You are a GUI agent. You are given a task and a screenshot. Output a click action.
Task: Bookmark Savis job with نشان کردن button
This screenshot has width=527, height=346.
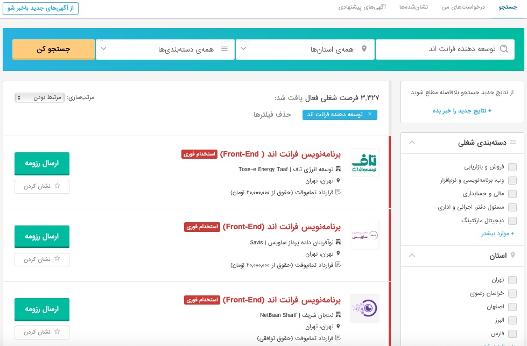[x=42, y=259]
